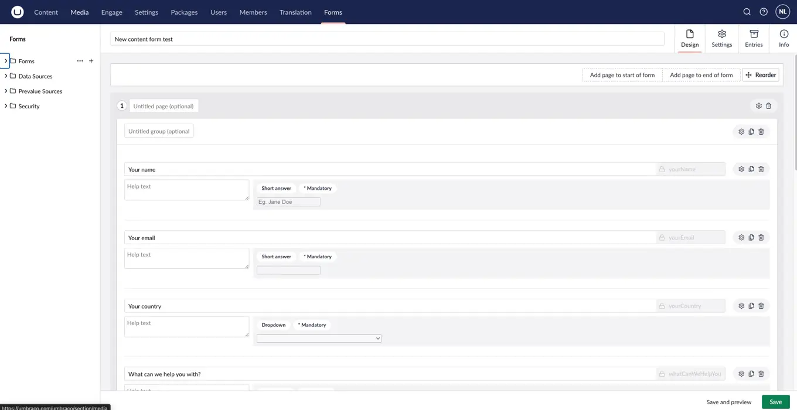Click the Umbraco logo

(x=17, y=11)
